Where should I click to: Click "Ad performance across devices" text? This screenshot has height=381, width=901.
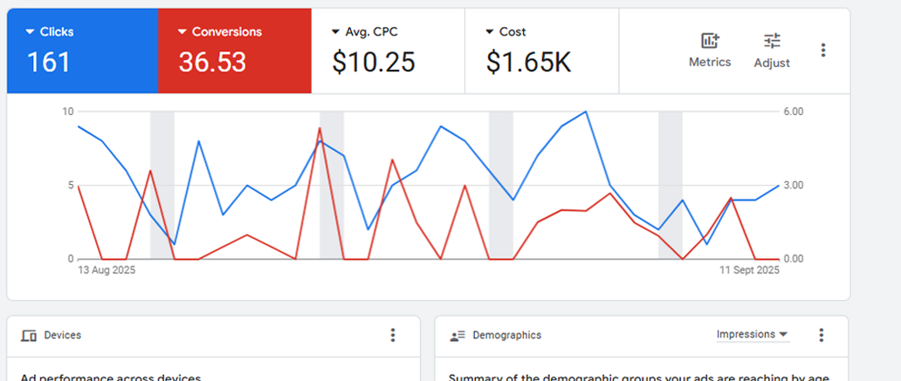[110, 378]
